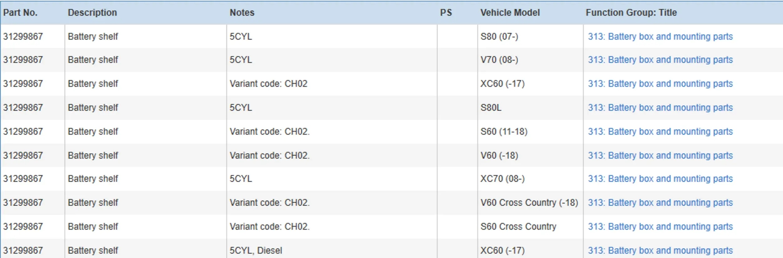Follow battery box link in V60 (-18) row
783x258 pixels.
660,155
